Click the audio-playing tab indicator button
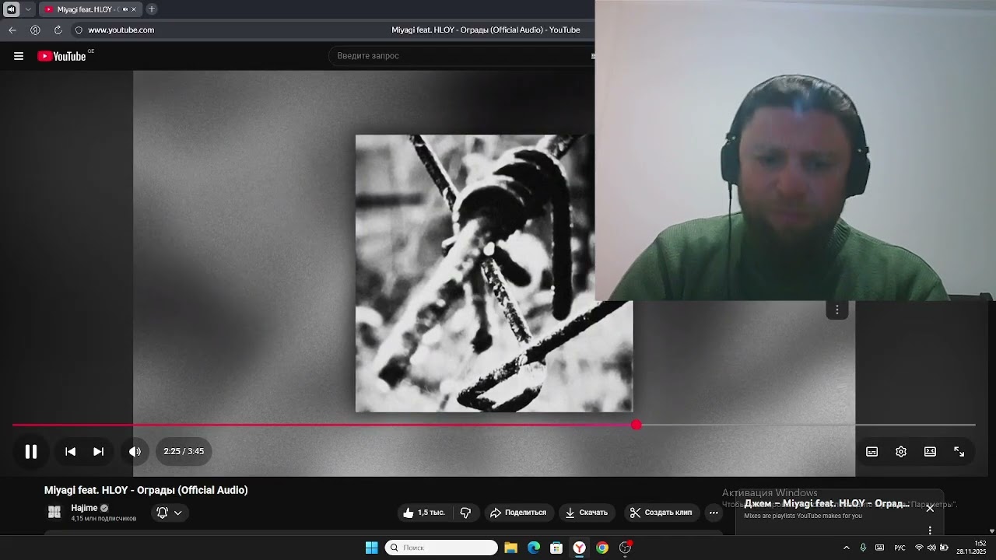Image resolution: width=996 pixels, height=560 pixels. click(11, 9)
